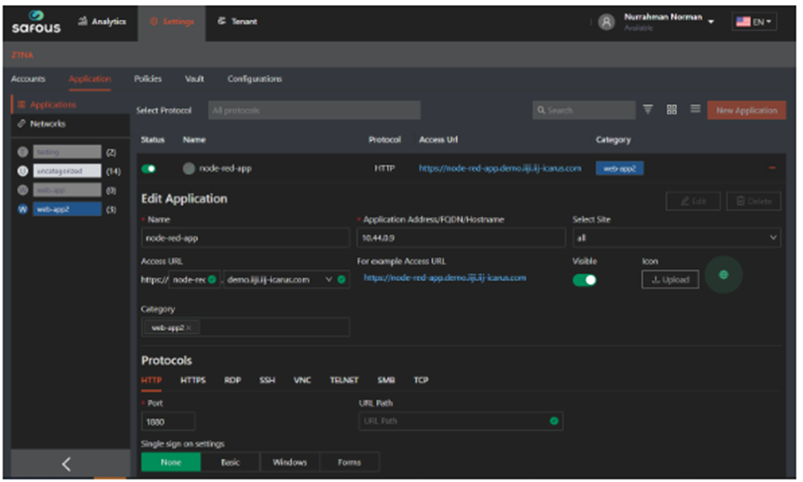Open the node-red-app access URL link
803x482 pixels.
(x=500, y=168)
